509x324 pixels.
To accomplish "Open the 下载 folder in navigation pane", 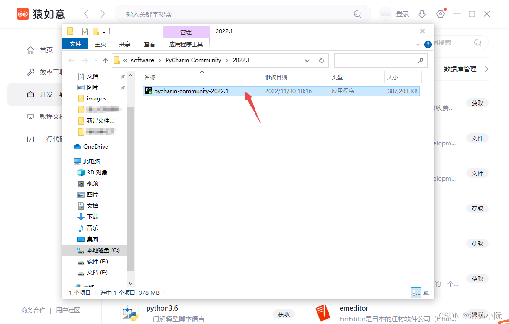I will click(x=93, y=217).
